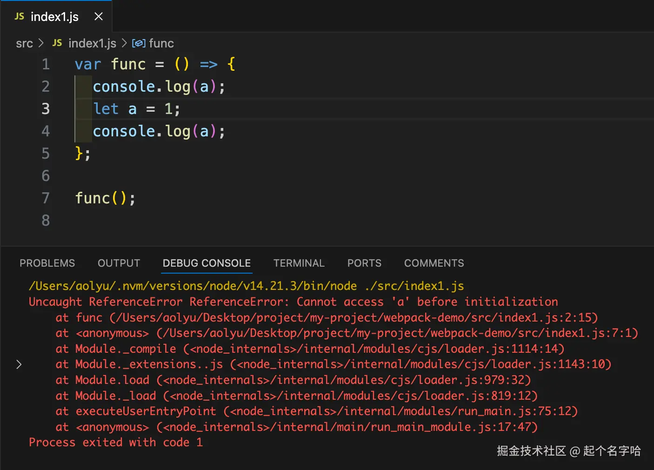Click line number 7 in the editor gutter
This screenshot has width=654, height=470.
[46, 198]
